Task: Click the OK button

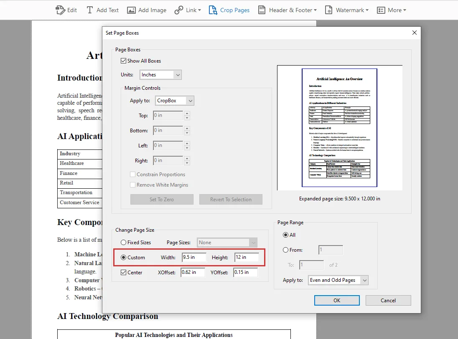Action: pos(337,300)
